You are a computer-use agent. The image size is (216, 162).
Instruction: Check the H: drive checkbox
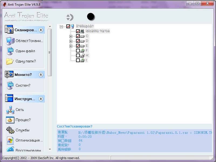(78, 55)
